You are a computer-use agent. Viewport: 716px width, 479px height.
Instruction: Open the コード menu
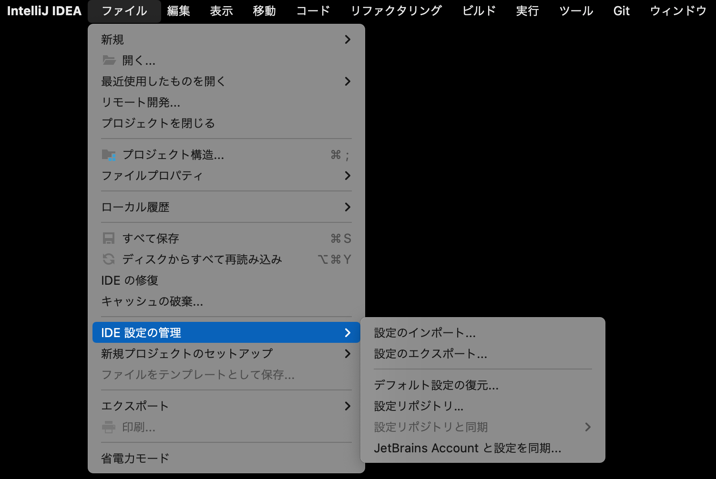click(x=313, y=11)
